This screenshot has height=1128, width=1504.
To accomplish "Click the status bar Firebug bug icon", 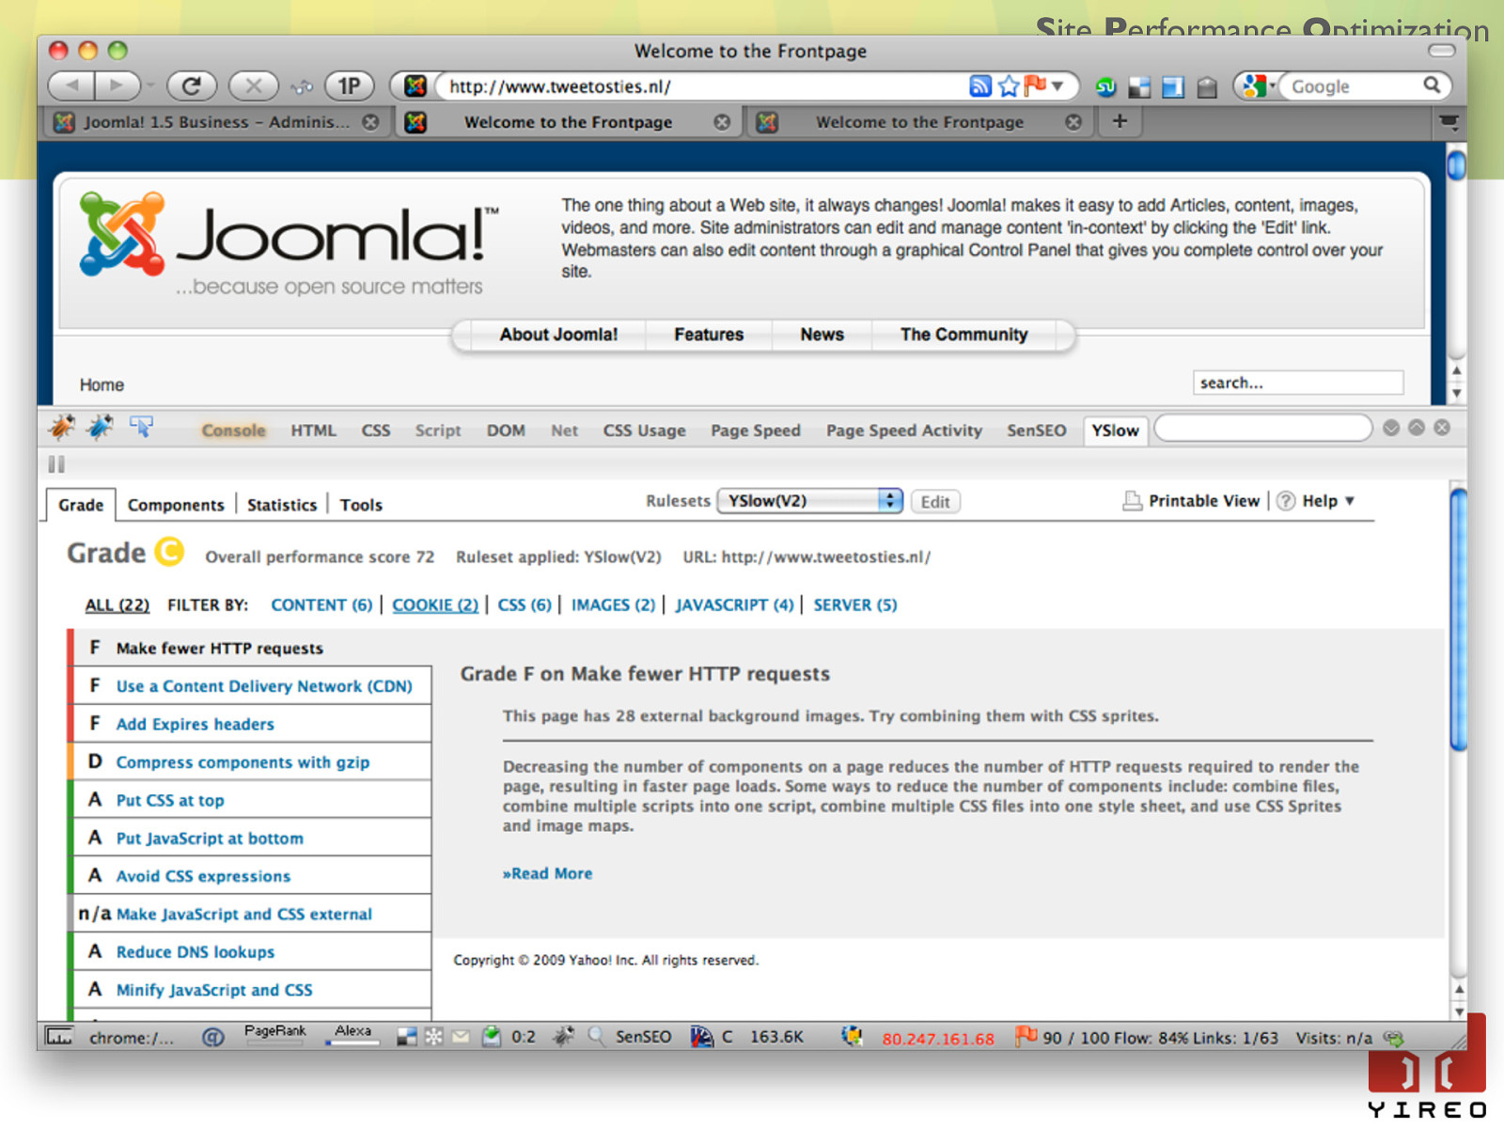I will (x=563, y=1037).
